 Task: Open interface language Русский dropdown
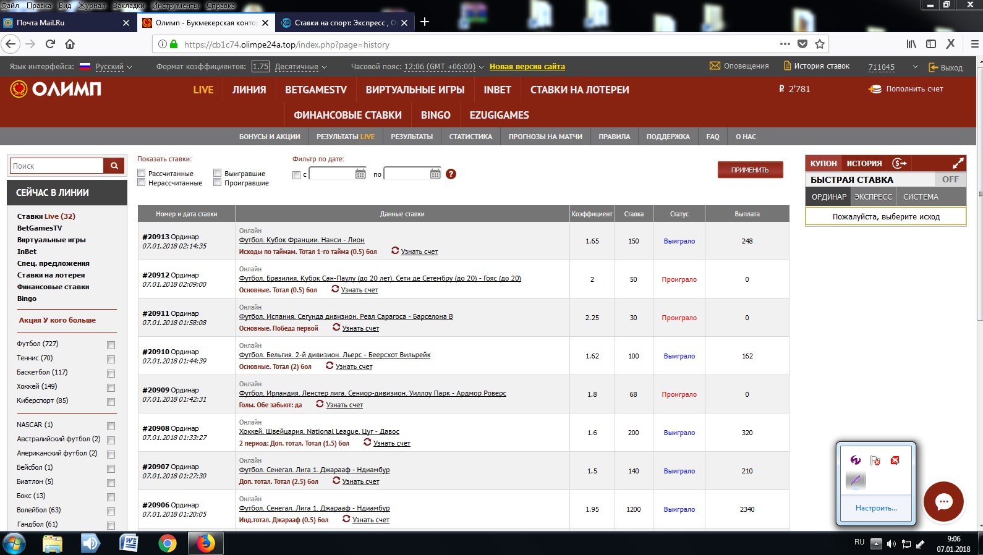pos(114,67)
